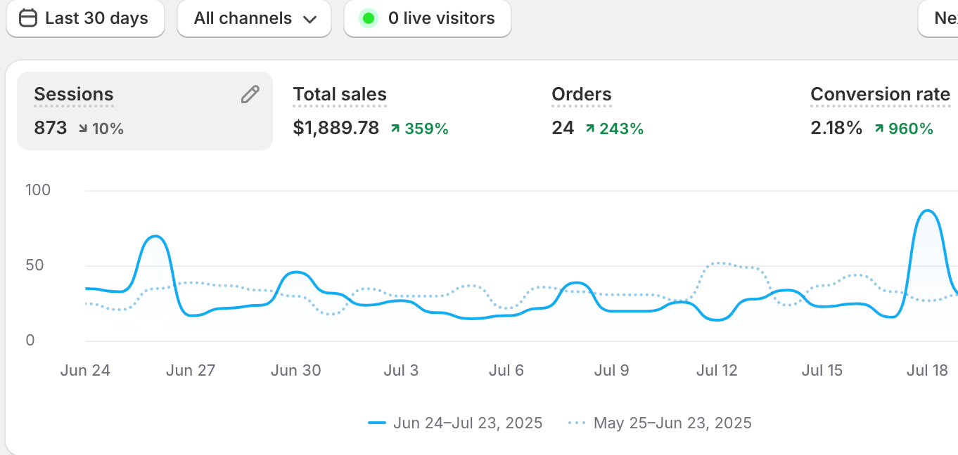Click the down arrow next to Sessions 10%
This screenshot has width=958, height=455.
[83, 128]
